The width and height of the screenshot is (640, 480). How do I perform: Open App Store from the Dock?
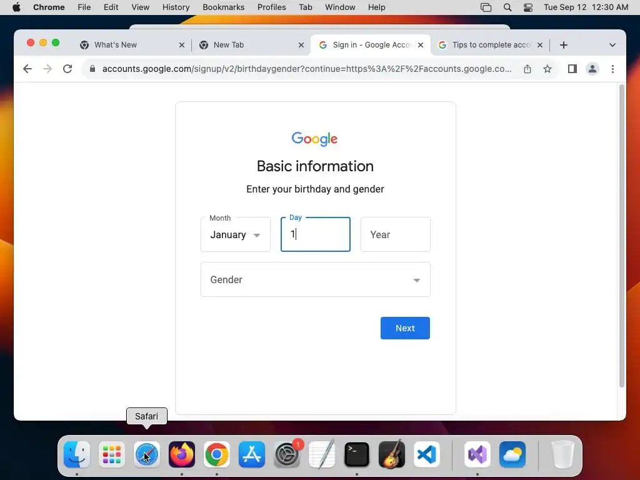point(252,454)
